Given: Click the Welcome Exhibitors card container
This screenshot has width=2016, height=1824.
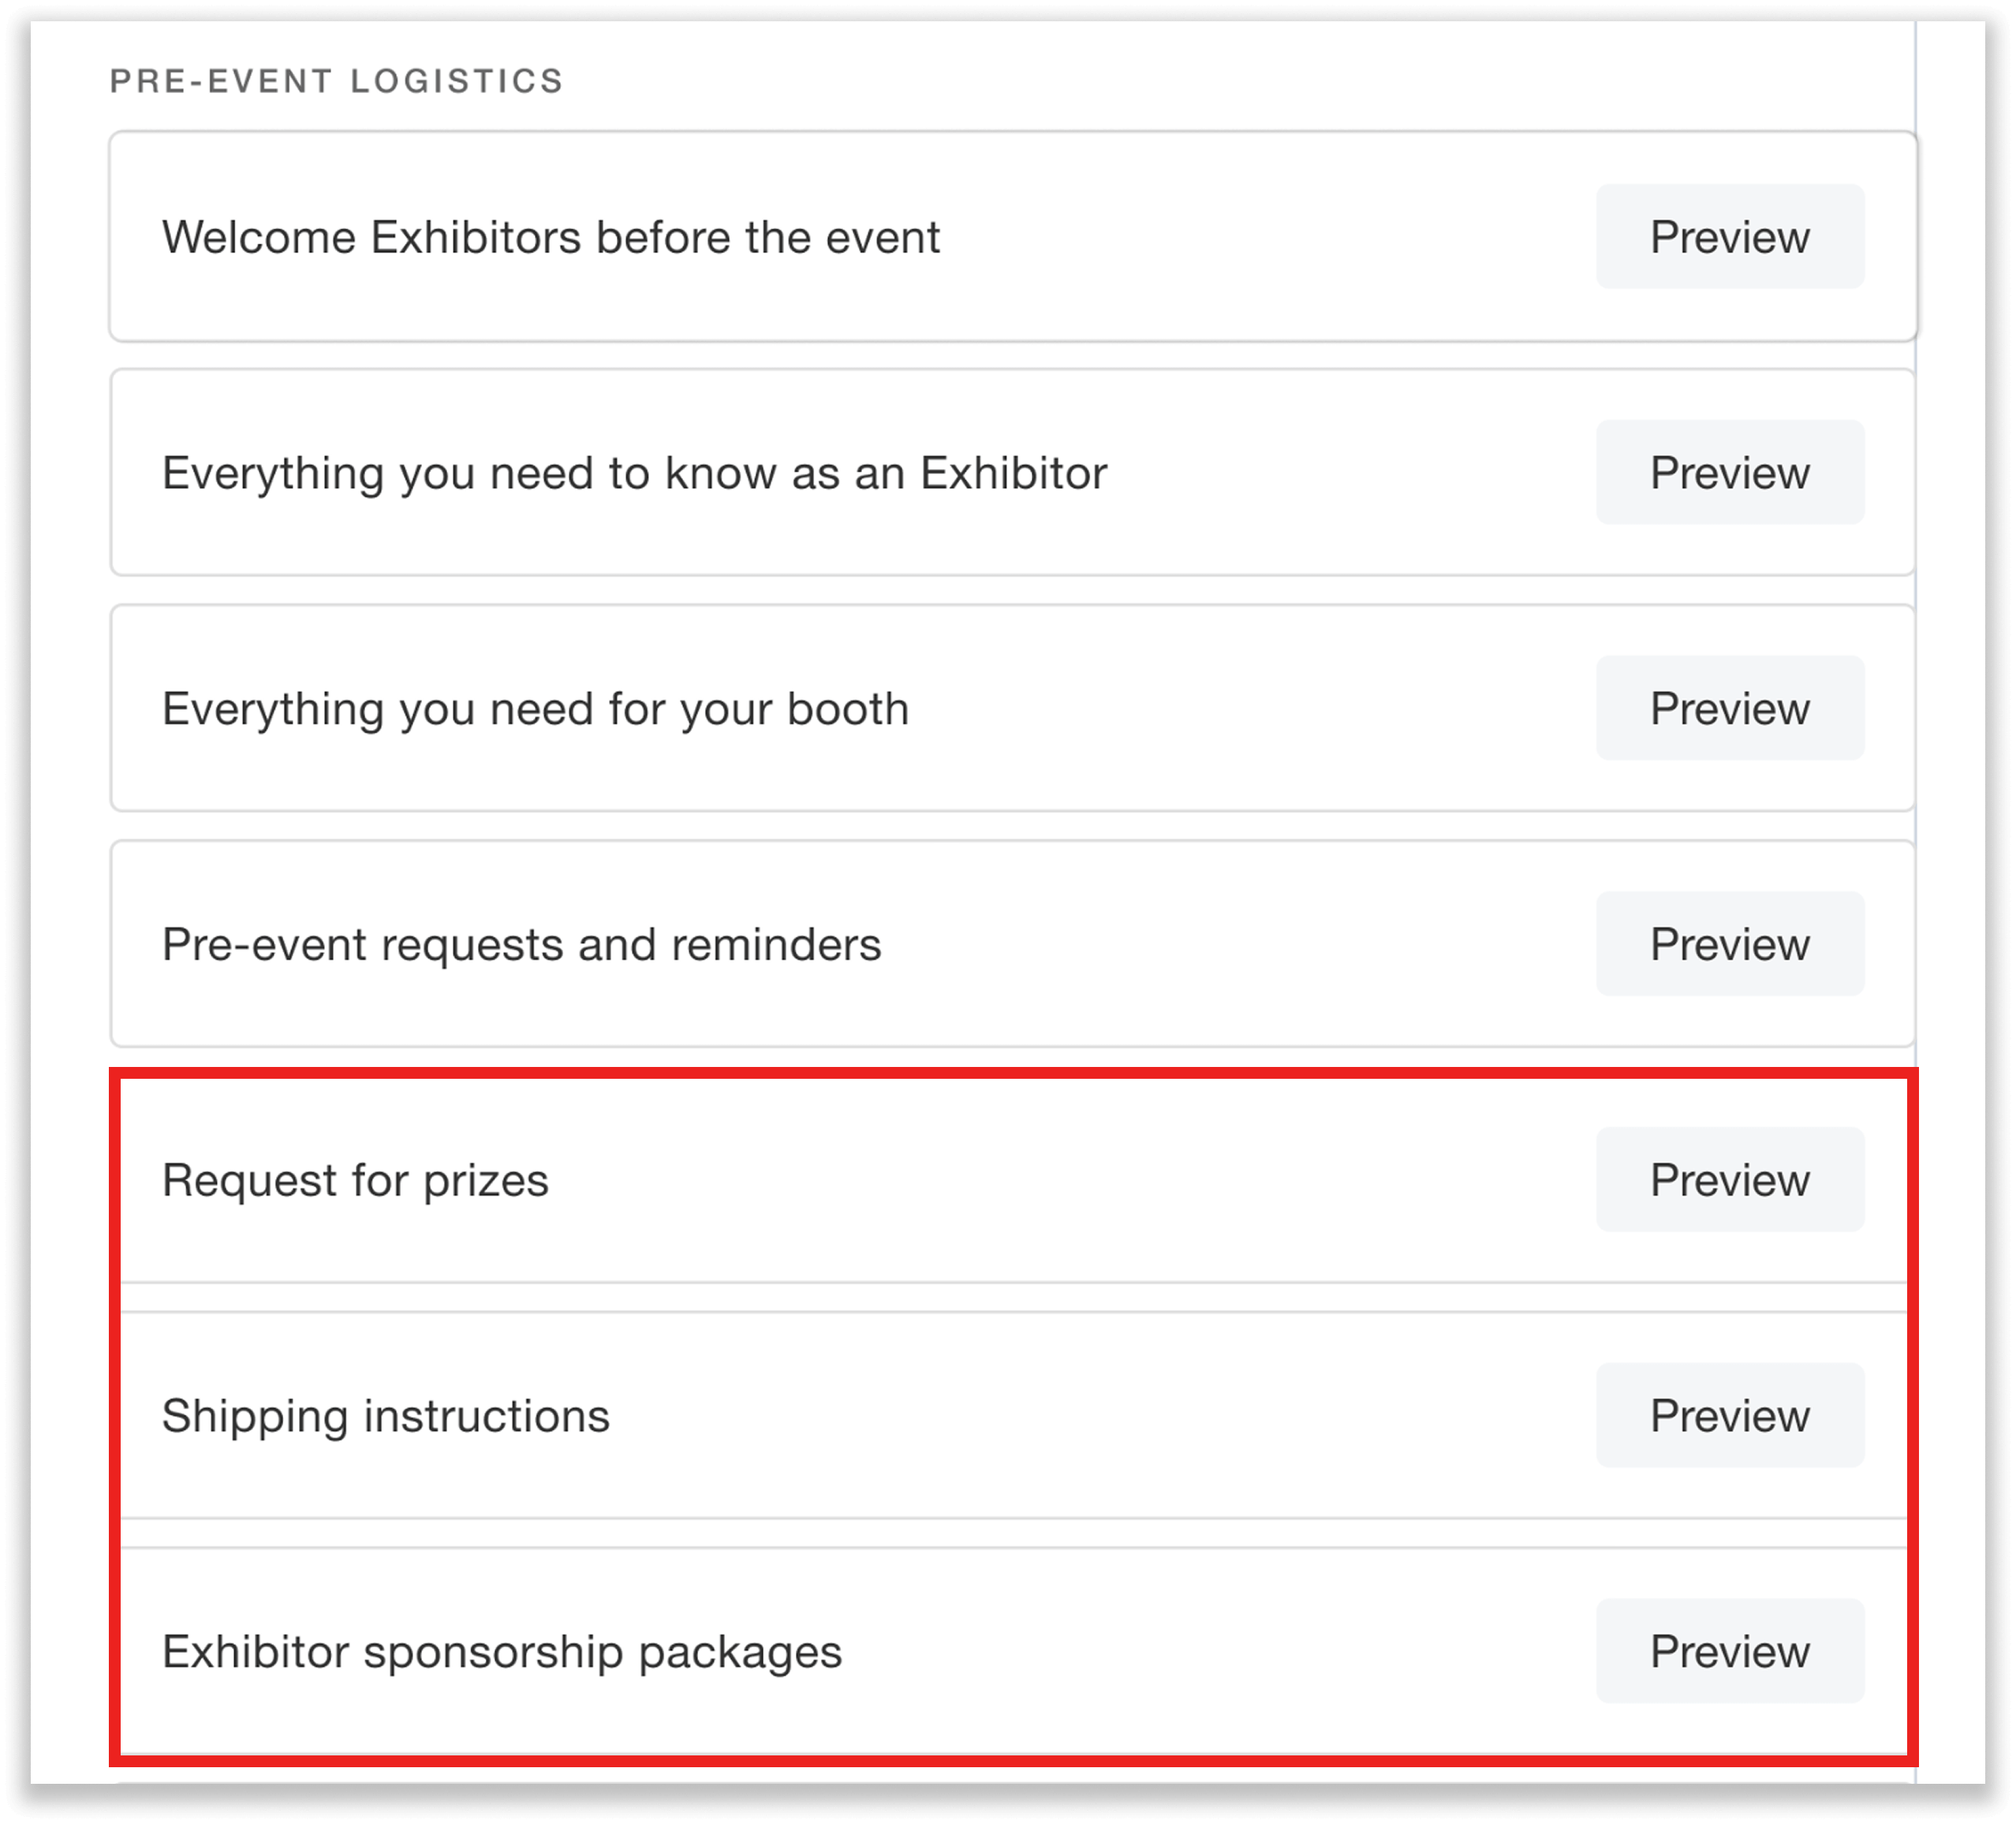Looking at the screenshot, I should click(x=900, y=237).
